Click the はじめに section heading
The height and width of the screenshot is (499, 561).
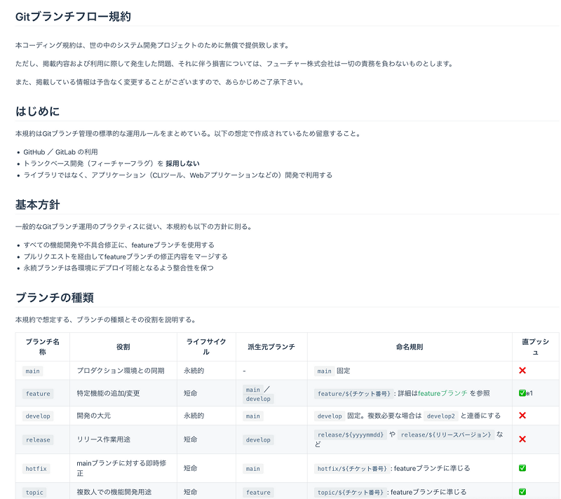(x=38, y=111)
